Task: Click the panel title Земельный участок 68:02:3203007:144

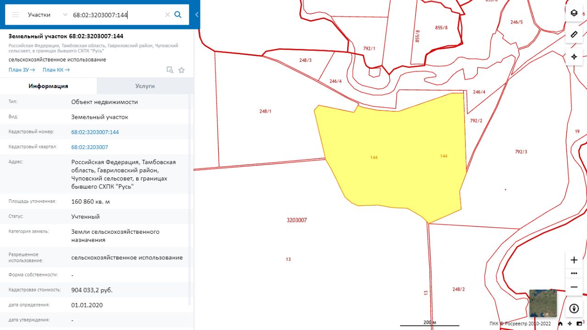Action: pos(66,36)
